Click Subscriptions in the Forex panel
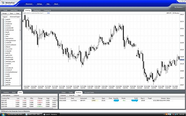Image resolution: width=186 pixels, height=116 pixels. [x=6, y=95]
